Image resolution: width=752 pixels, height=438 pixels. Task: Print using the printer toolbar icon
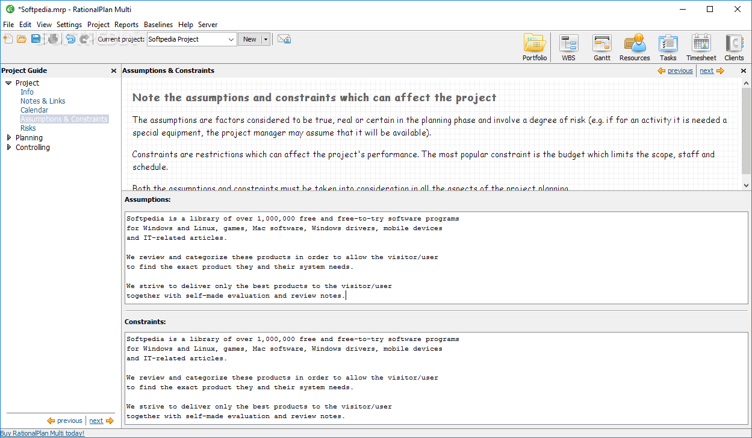(54, 39)
